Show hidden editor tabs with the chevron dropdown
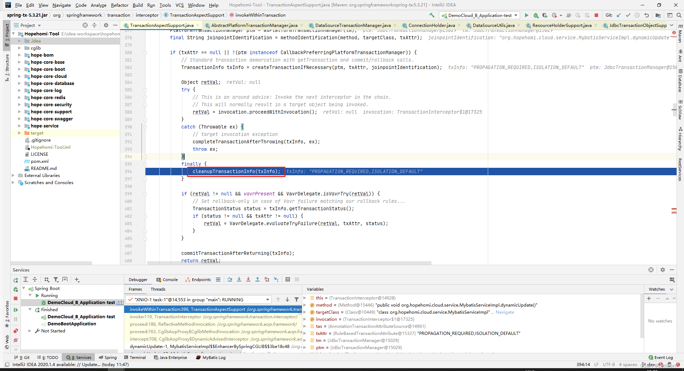684x371 pixels. point(672,25)
